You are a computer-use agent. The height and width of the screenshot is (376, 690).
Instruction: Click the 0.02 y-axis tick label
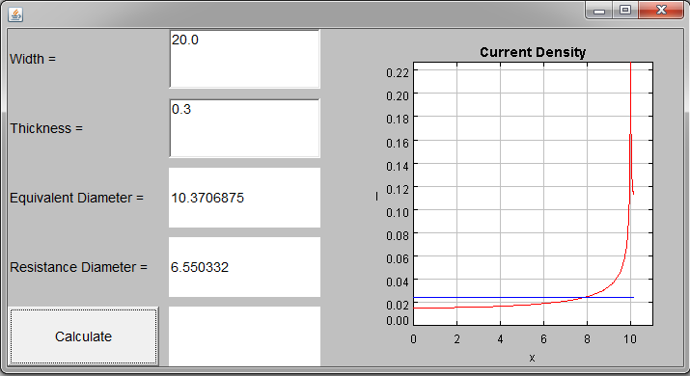[x=398, y=305]
